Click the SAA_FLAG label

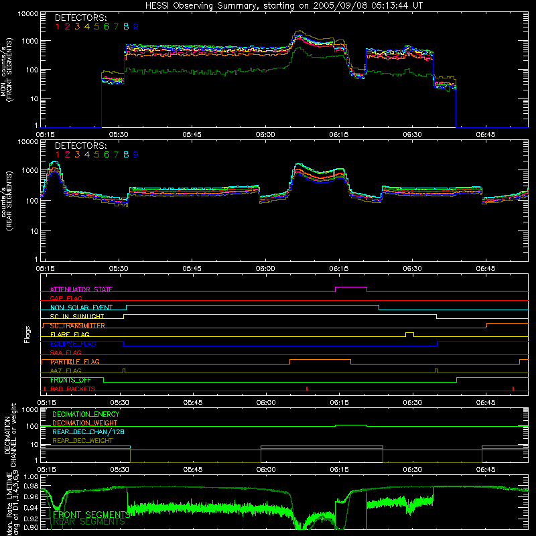(x=66, y=352)
